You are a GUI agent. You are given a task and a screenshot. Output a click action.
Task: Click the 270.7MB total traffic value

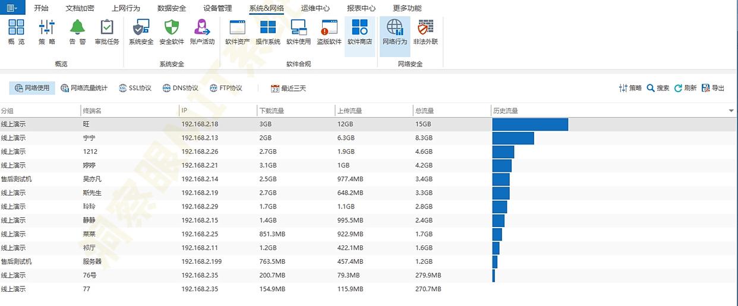tap(428, 289)
